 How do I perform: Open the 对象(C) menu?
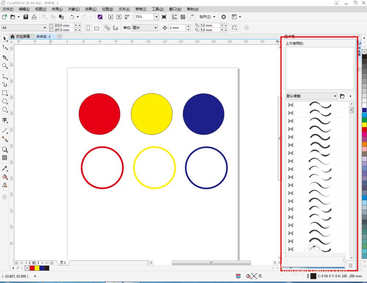pyautogui.click(x=74, y=9)
